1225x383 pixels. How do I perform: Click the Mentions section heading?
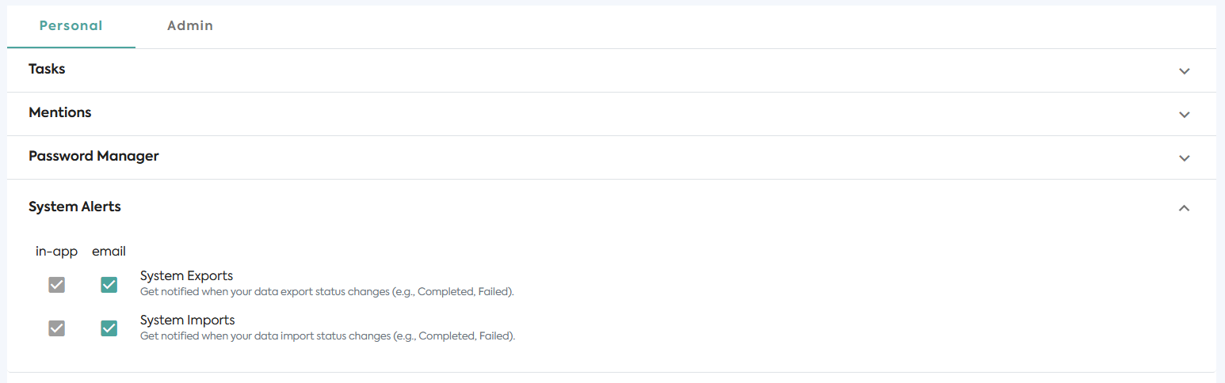point(60,112)
